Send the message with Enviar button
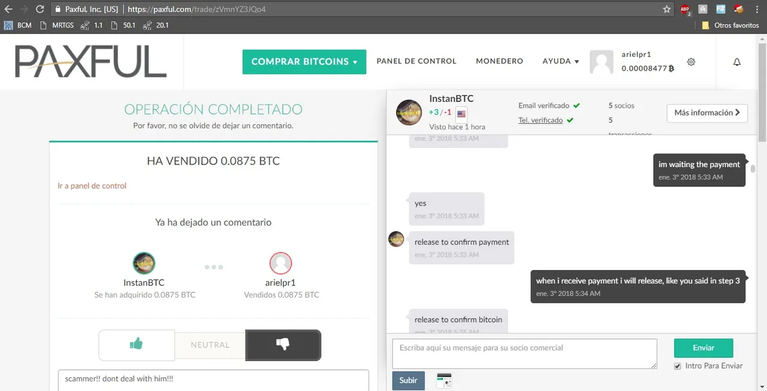767x391 pixels. click(703, 348)
